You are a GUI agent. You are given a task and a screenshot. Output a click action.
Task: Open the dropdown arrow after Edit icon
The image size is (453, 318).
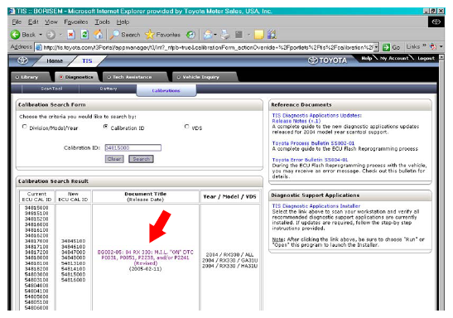[248, 35]
